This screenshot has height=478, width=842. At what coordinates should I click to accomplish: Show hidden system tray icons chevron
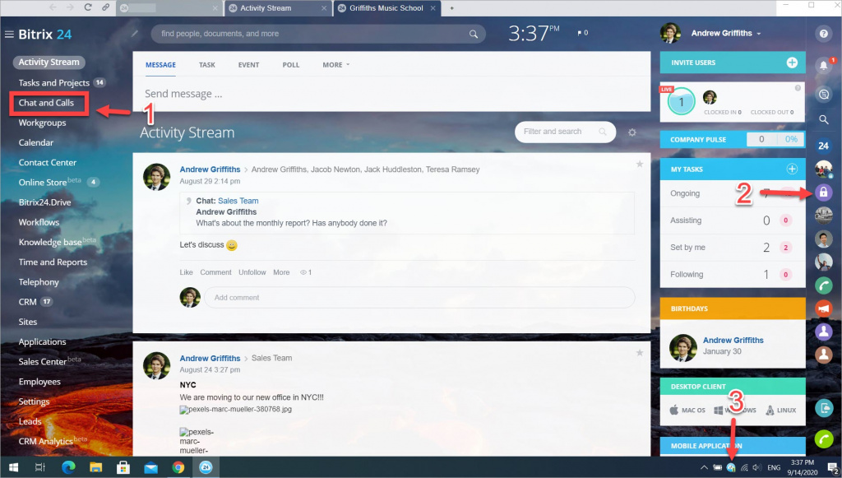pos(704,467)
